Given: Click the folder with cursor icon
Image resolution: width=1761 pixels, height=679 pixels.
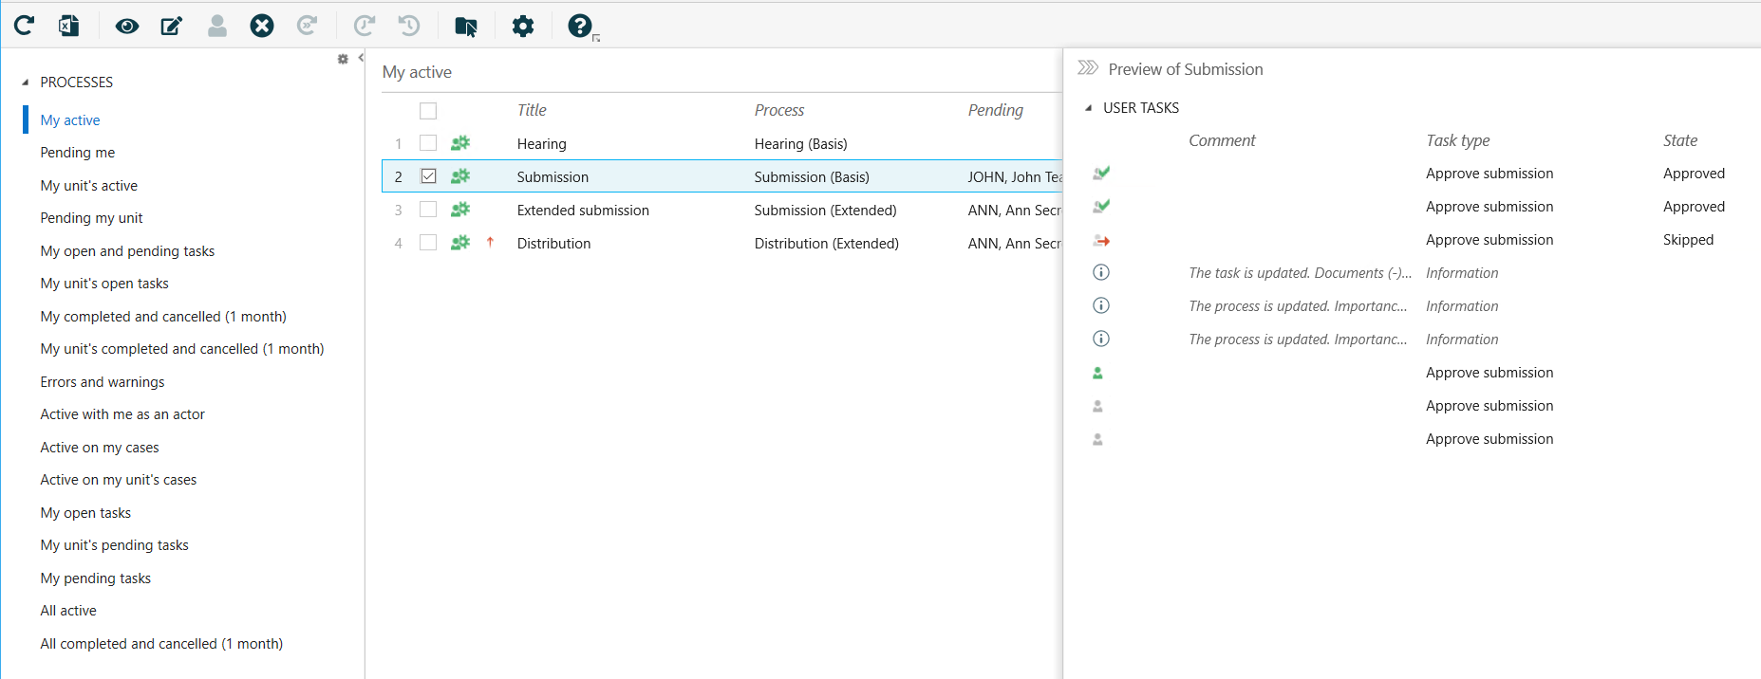Looking at the screenshot, I should (x=465, y=26).
